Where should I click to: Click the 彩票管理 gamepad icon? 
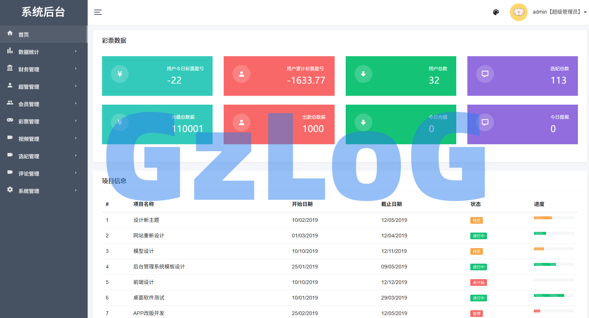tap(10, 120)
